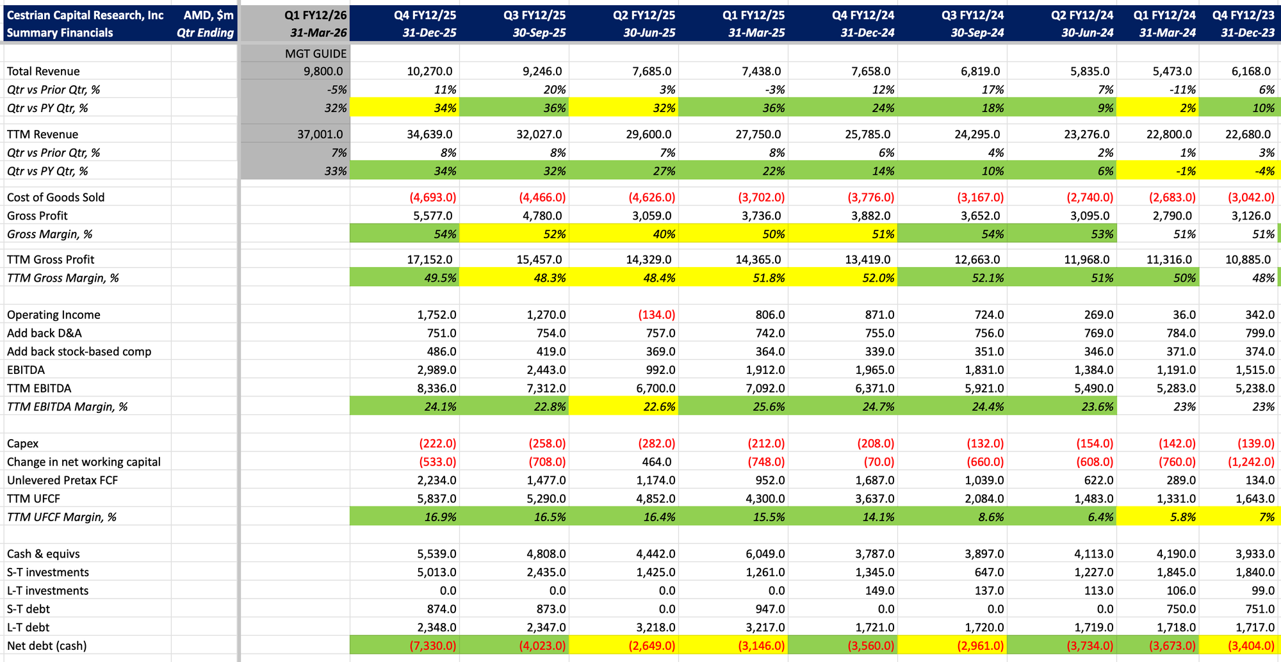Click the TTM UFCF Margin cell 16.9%
The width and height of the screenshot is (1281, 662).
click(x=405, y=517)
